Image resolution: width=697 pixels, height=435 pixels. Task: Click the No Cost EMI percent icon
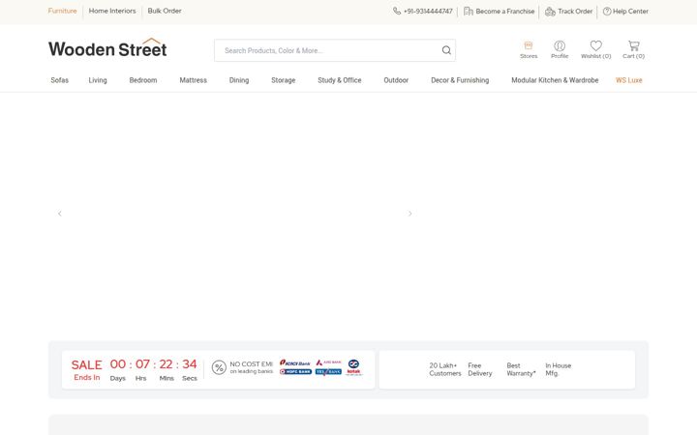click(x=219, y=367)
